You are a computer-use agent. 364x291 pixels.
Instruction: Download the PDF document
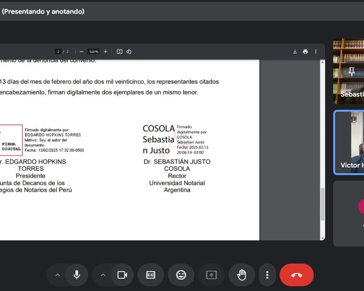tap(295, 52)
